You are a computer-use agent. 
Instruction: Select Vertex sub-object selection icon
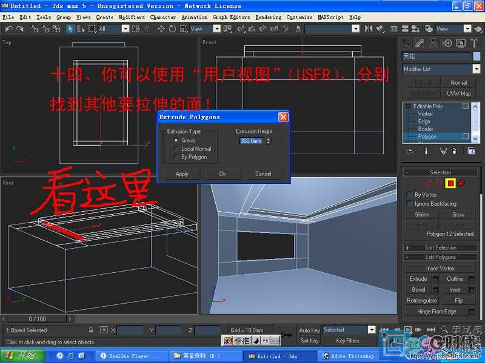[416, 183]
